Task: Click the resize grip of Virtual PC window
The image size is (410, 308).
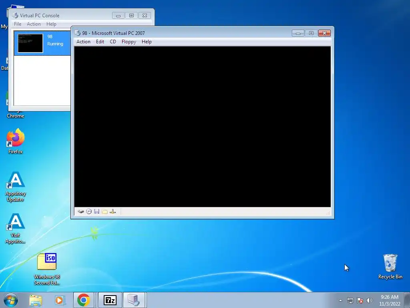Action: pyautogui.click(x=328, y=213)
